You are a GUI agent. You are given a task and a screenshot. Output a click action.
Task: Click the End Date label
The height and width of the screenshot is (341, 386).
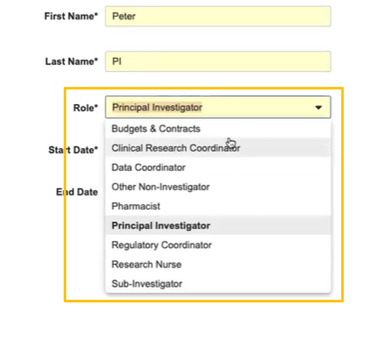pyautogui.click(x=77, y=192)
